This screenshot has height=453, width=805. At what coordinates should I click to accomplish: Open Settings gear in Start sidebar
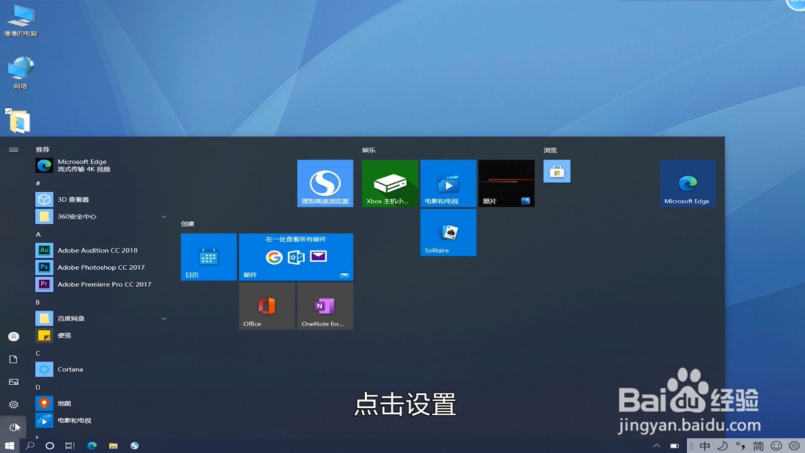pos(14,405)
